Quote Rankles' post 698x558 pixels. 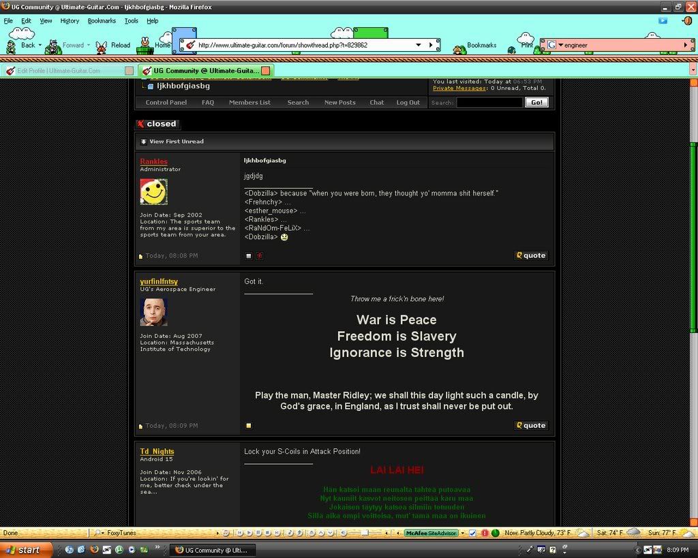[x=530, y=255]
